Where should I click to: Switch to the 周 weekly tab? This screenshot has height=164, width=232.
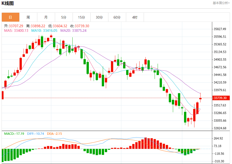pos(28,17)
